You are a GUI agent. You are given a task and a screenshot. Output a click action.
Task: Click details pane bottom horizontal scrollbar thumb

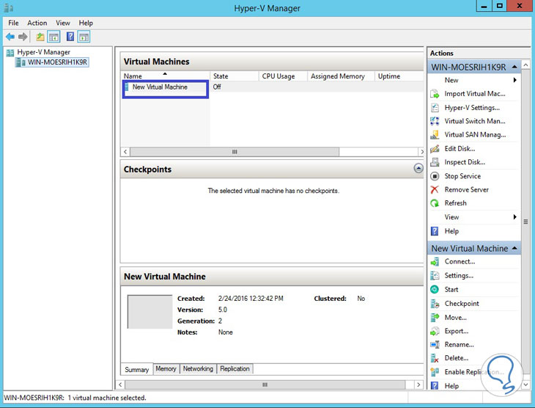265,385
